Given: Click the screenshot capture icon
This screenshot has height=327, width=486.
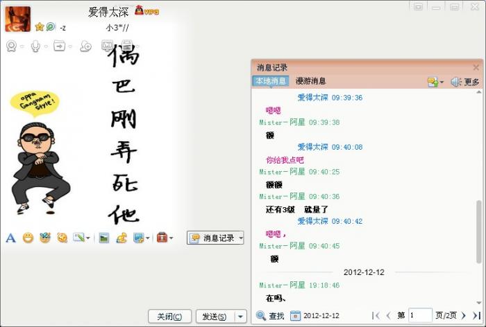Looking at the screenshot, I should pos(138,238).
